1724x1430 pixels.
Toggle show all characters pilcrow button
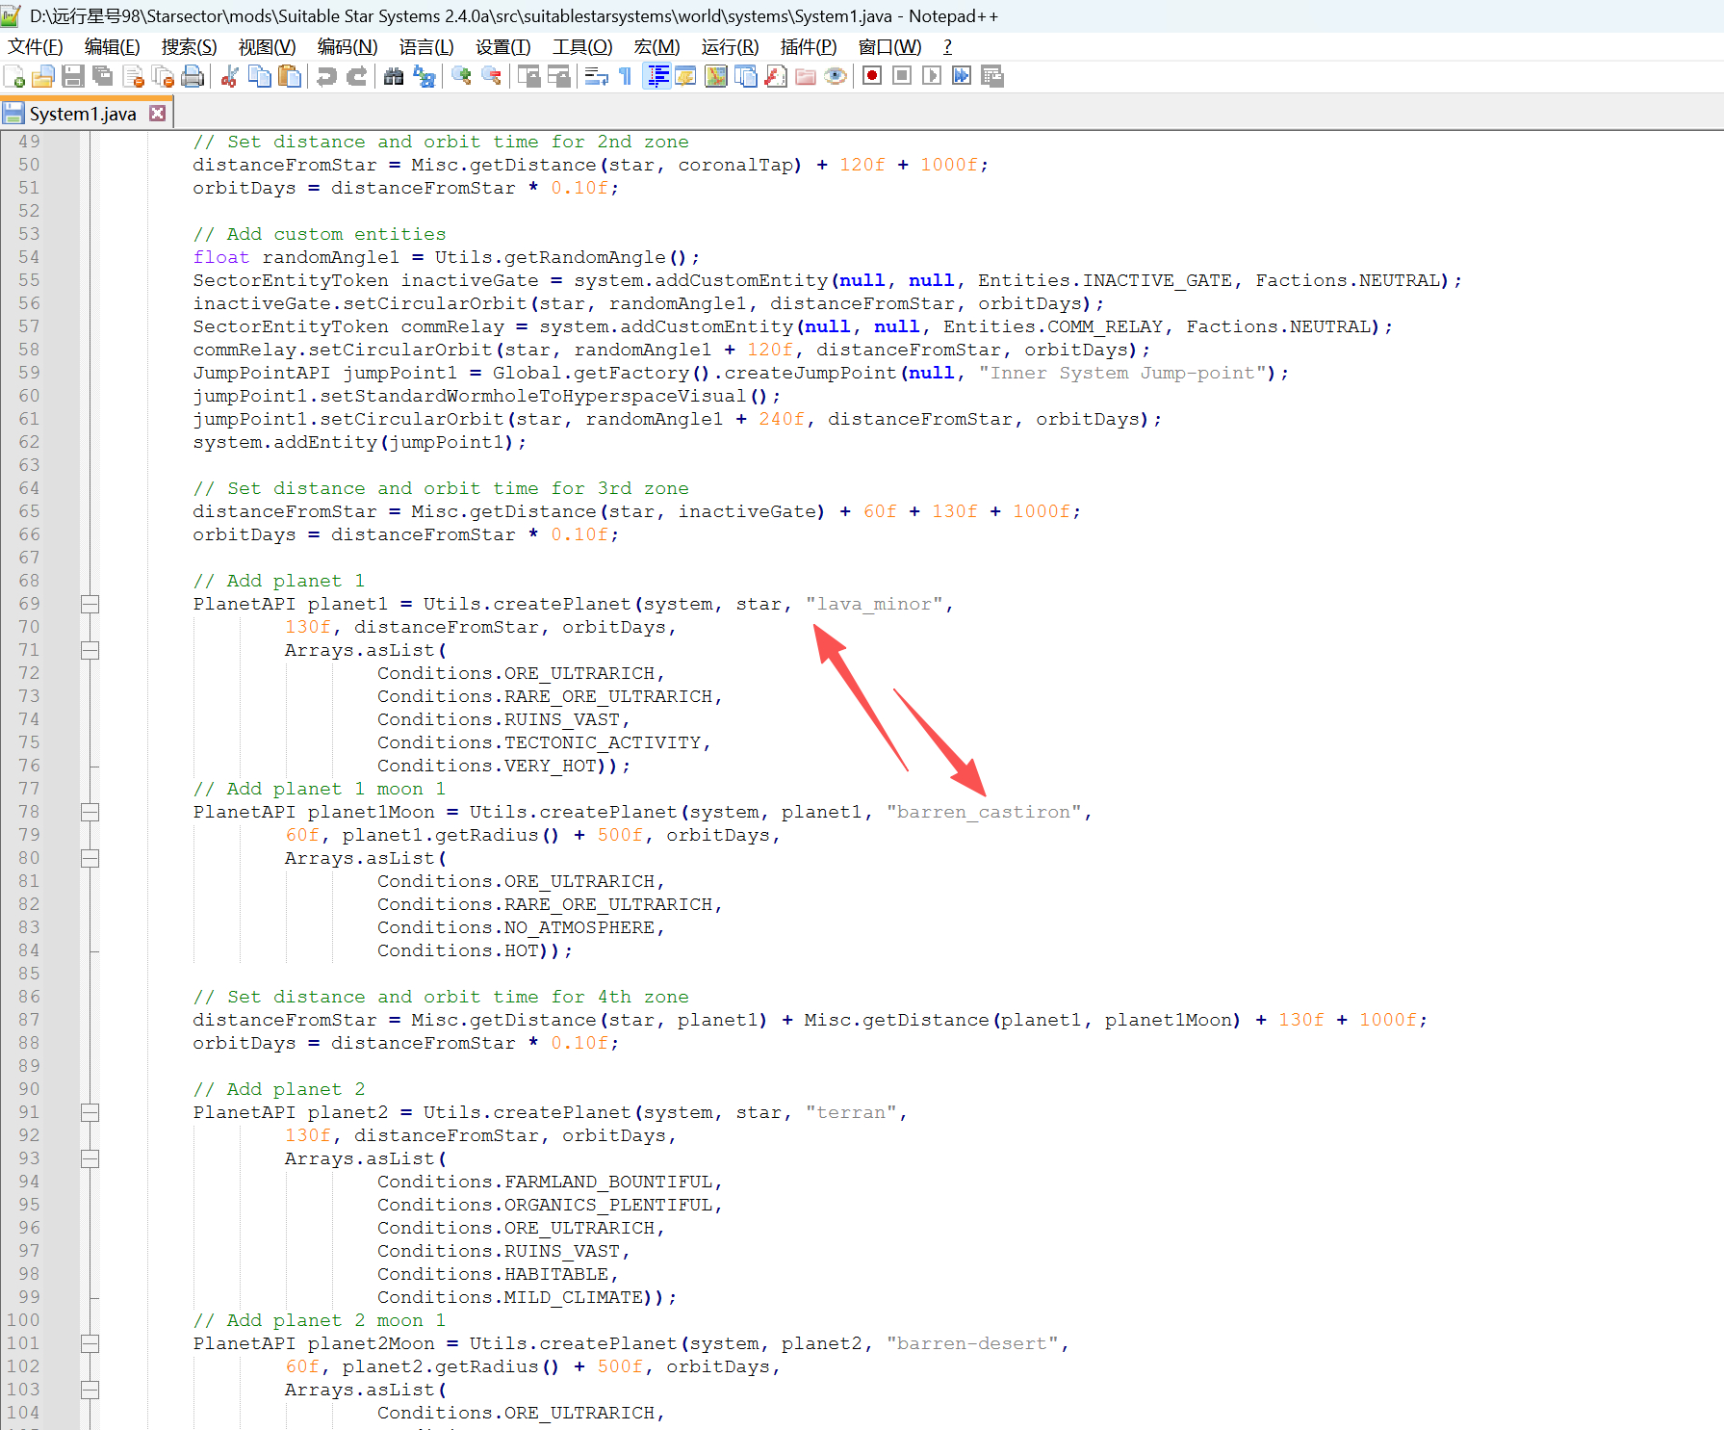click(x=626, y=77)
